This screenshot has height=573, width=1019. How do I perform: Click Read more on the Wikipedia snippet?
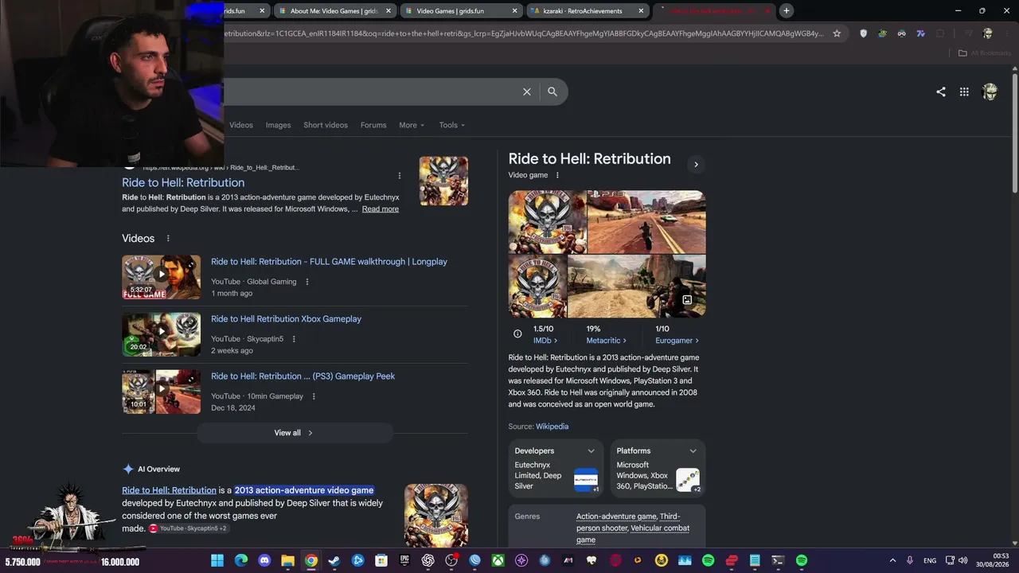click(381, 209)
